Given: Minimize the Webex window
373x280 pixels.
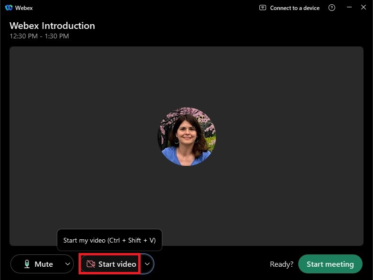Looking at the screenshot, I should pyautogui.click(x=349, y=8).
